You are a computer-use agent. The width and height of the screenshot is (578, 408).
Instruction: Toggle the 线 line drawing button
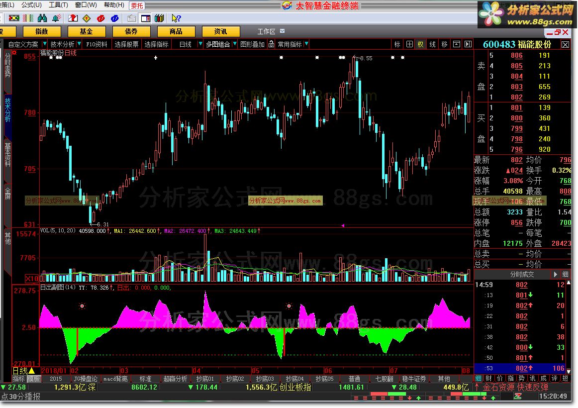click(432, 44)
